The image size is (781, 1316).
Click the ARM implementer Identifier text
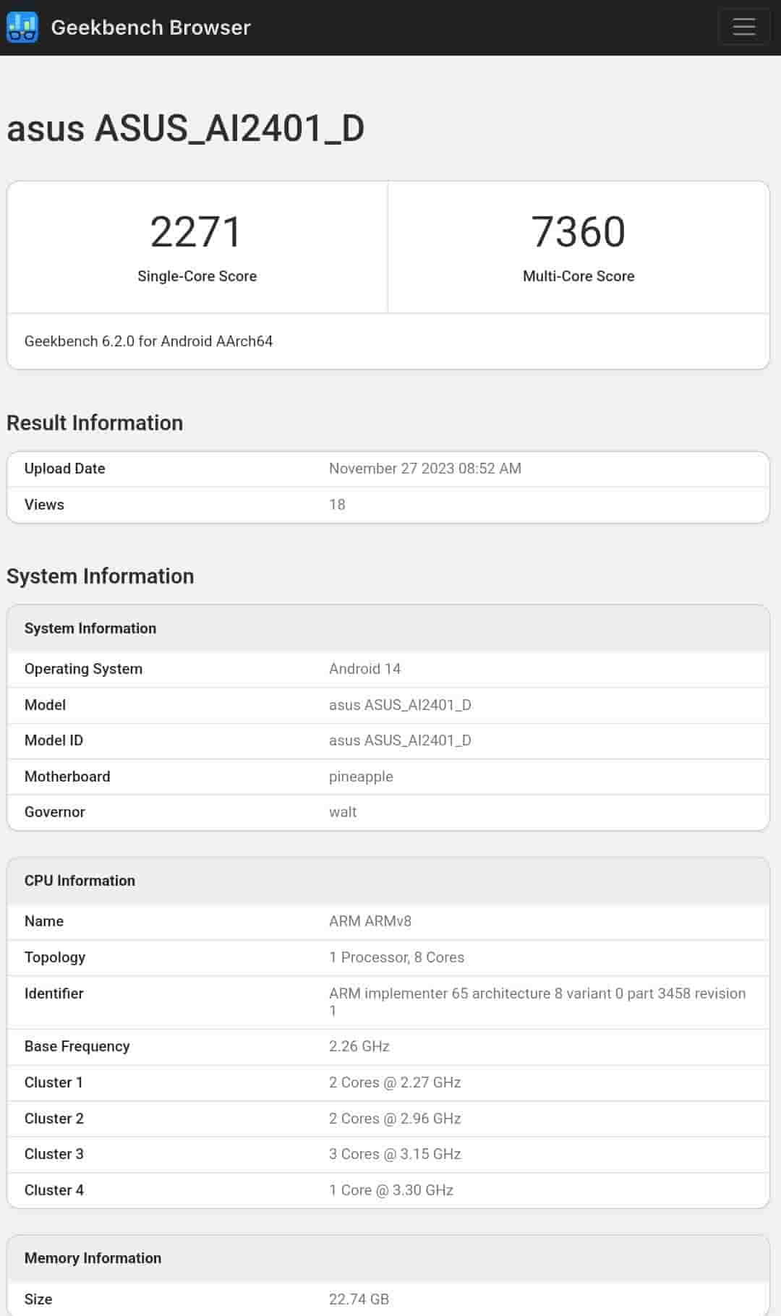pyautogui.click(x=537, y=994)
